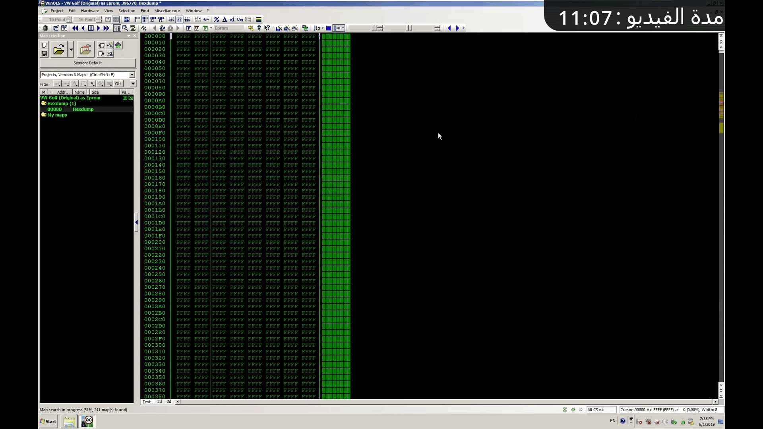Open the Windows Start menu
Viewport: 763px width, 429px height.
48,421
